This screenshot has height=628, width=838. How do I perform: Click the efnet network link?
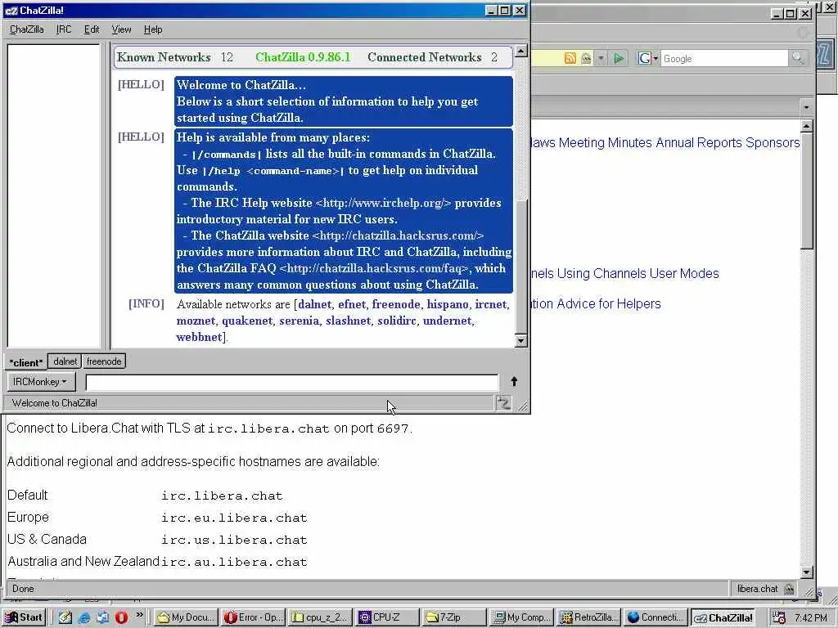pos(352,304)
